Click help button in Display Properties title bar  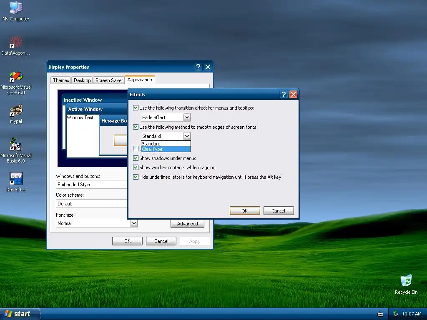pos(198,67)
